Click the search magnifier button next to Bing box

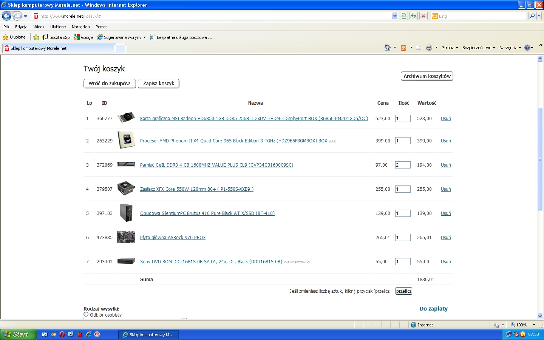click(x=532, y=16)
